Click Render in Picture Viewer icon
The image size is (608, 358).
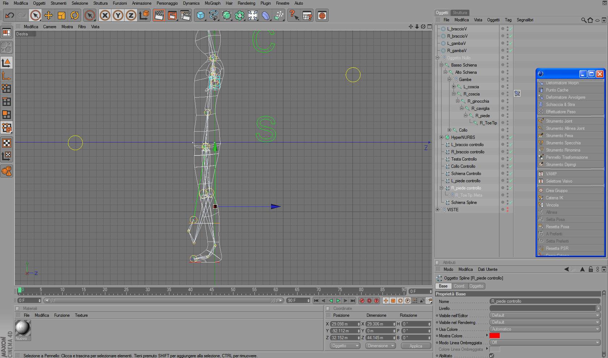point(172,16)
